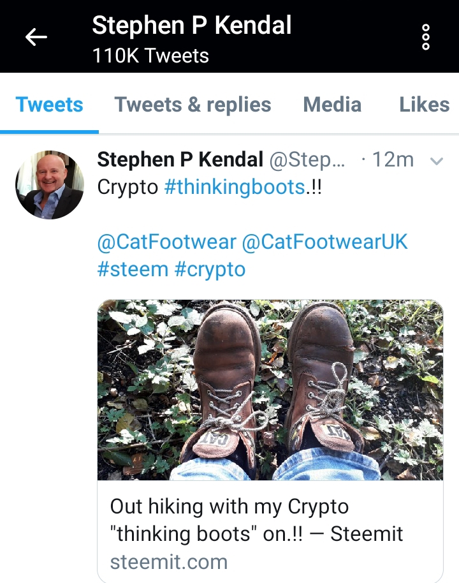Open the Tweets & replies tab

click(x=193, y=105)
